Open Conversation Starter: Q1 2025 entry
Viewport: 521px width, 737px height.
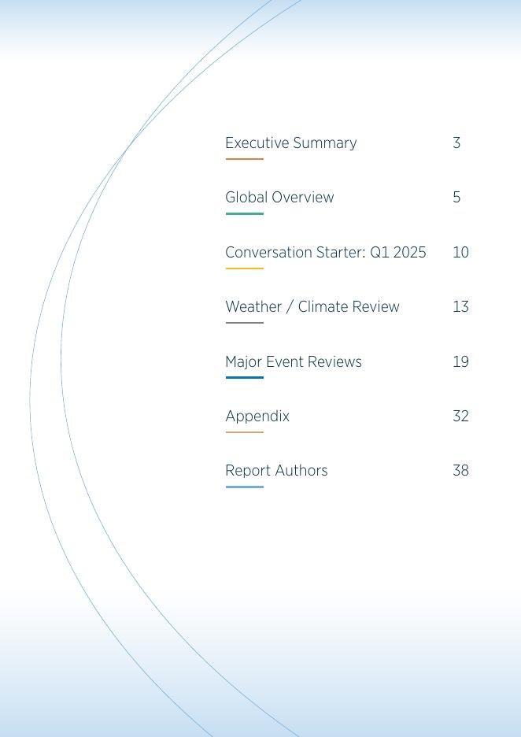coord(325,253)
